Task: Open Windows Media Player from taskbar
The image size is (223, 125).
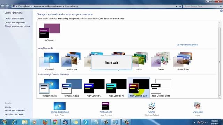Action: tap(35, 122)
